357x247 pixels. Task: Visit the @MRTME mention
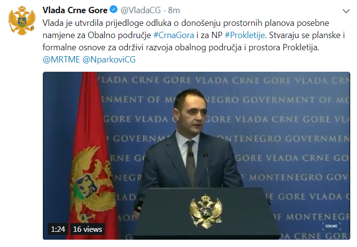tap(61, 60)
